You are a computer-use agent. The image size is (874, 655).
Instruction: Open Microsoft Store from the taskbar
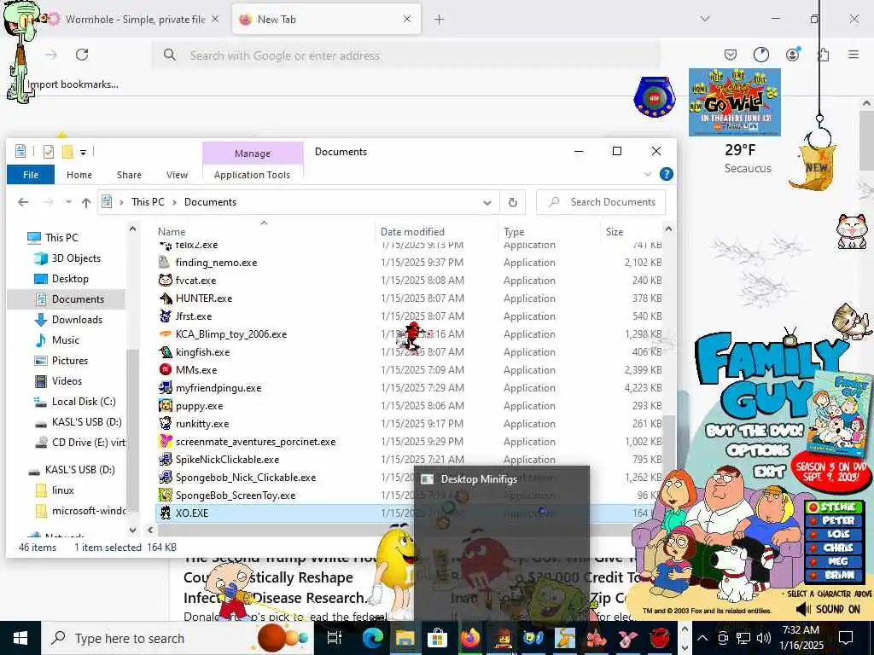pyautogui.click(x=438, y=638)
